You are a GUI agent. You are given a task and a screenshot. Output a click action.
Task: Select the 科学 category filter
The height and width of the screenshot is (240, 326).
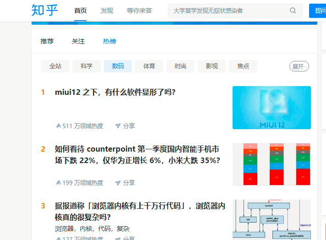coord(87,66)
